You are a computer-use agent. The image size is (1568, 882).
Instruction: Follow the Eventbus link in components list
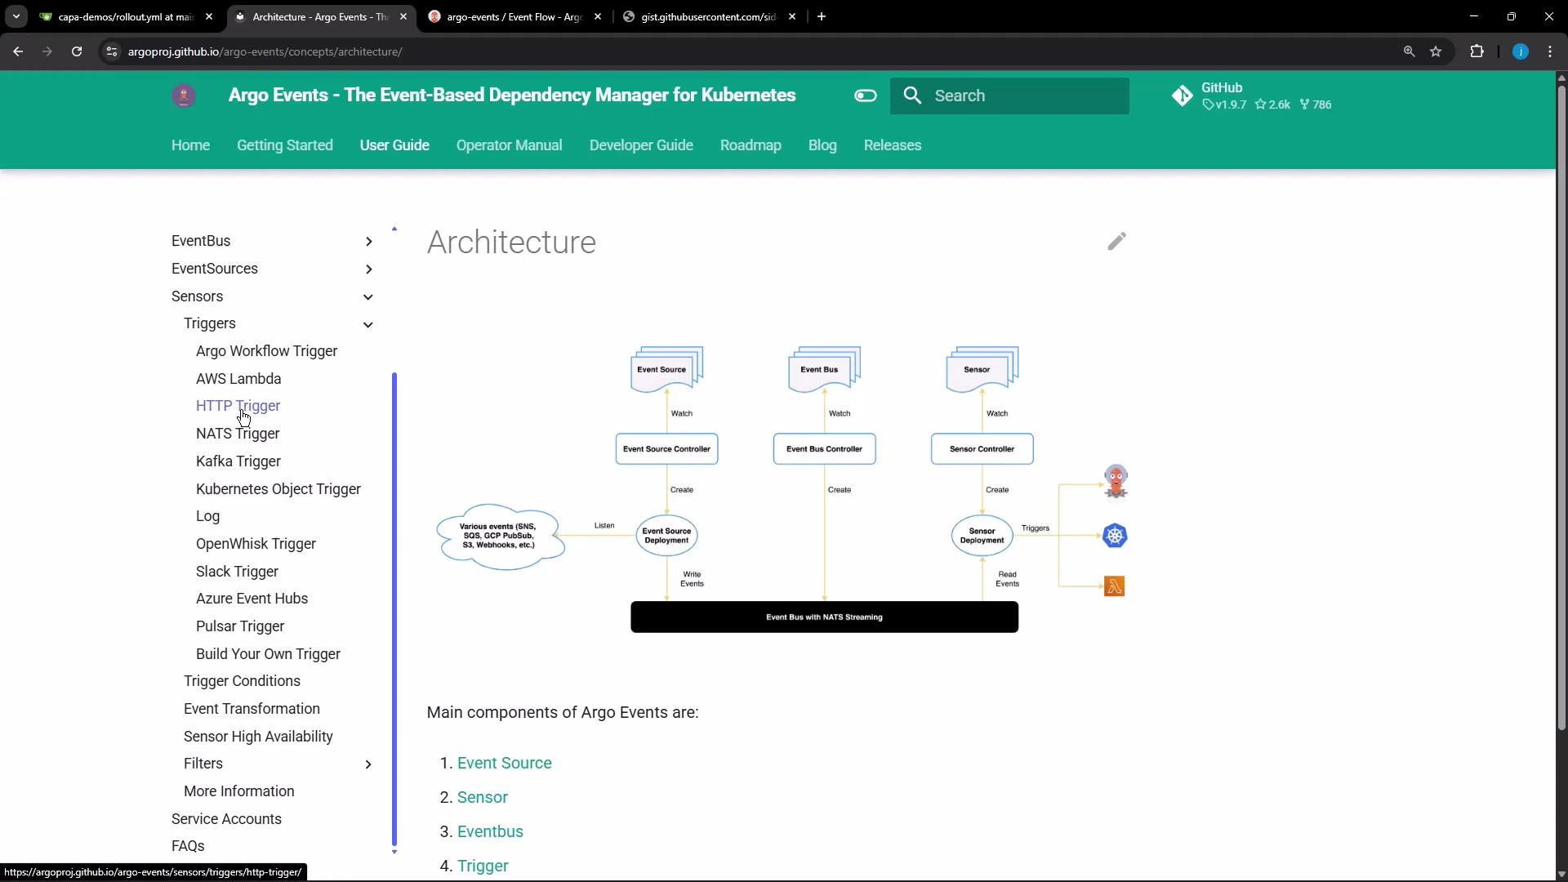(490, 831)
